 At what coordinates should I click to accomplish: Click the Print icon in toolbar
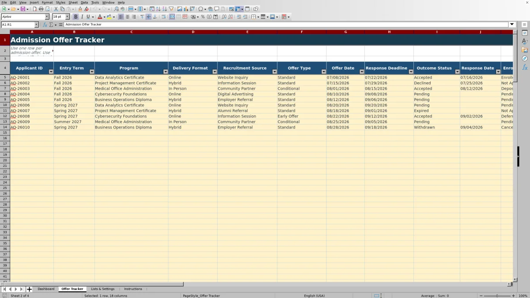41,9
